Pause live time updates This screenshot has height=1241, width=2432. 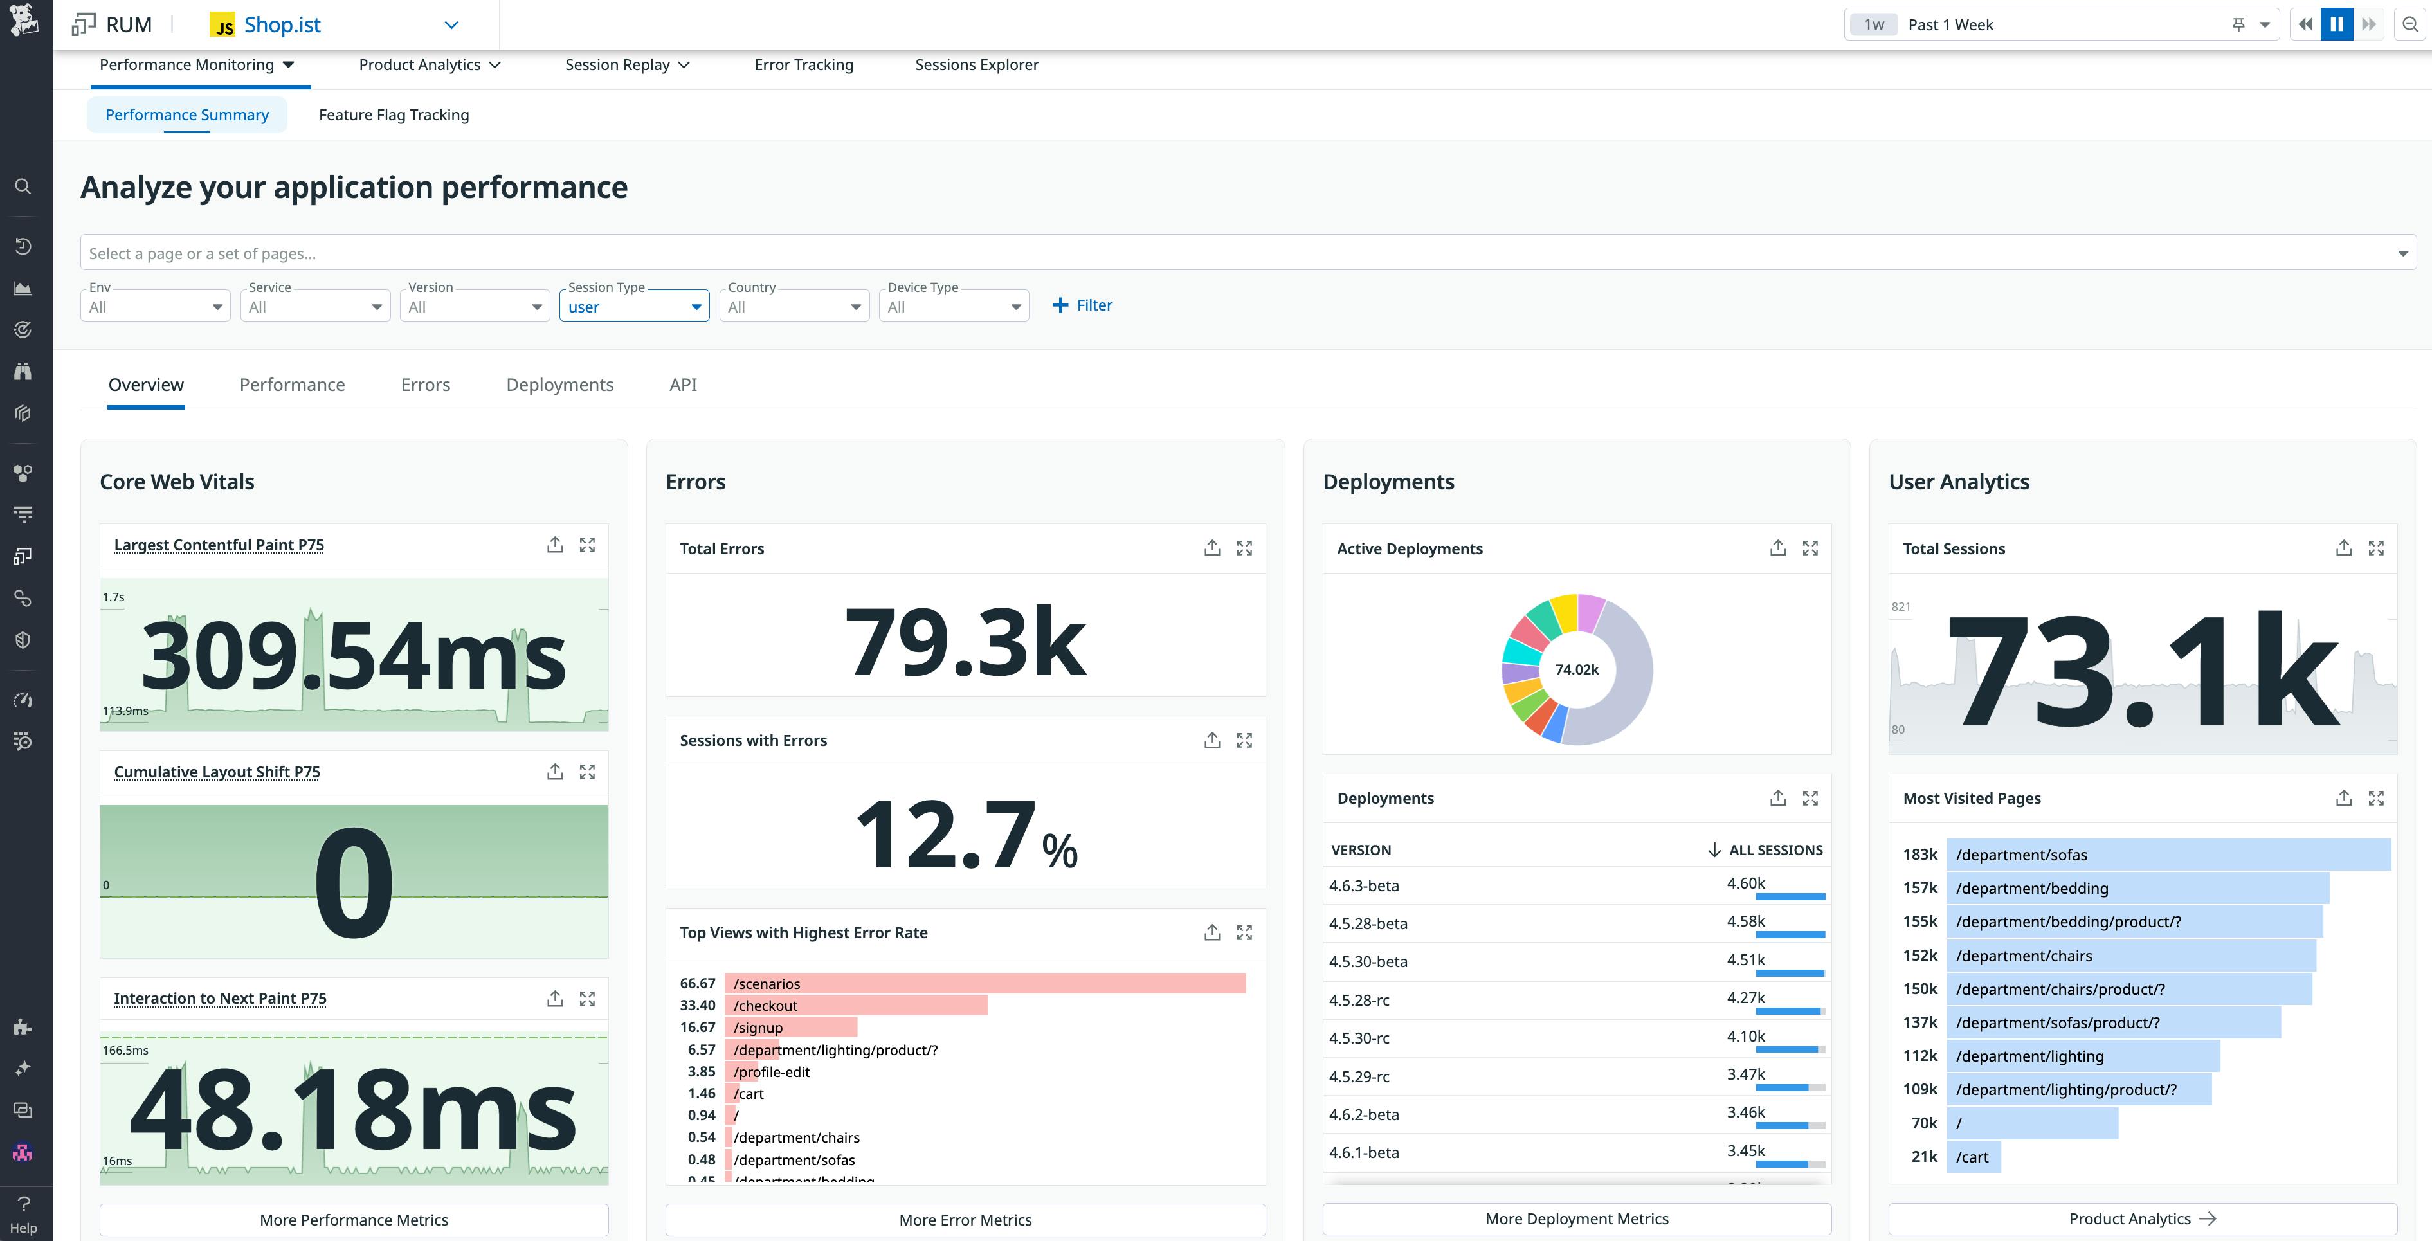(x=2337, y=24)
